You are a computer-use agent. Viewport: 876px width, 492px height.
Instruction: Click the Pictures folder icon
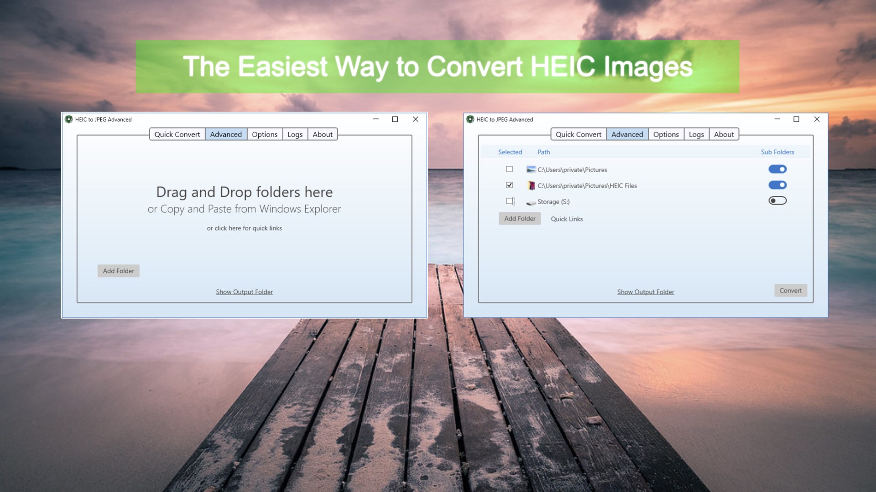pos(531,169)
